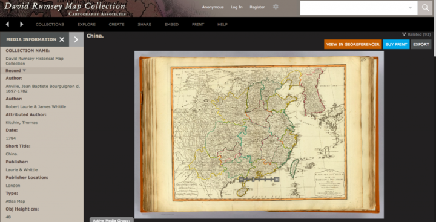The image size is (436, 222).
Task: Go back with the left arrow icon
Action: point(7,24)
